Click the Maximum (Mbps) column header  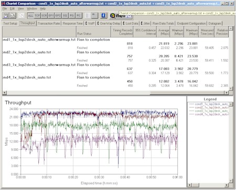click(191, 32)
